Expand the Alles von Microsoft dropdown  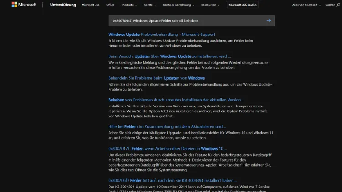coord(306,5)
